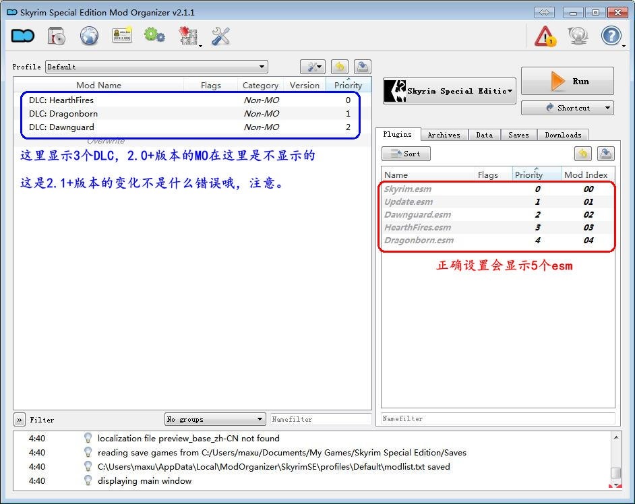The image size is (635, 504).
Task: Switch to the Archives tab
Action: (444, 135)
